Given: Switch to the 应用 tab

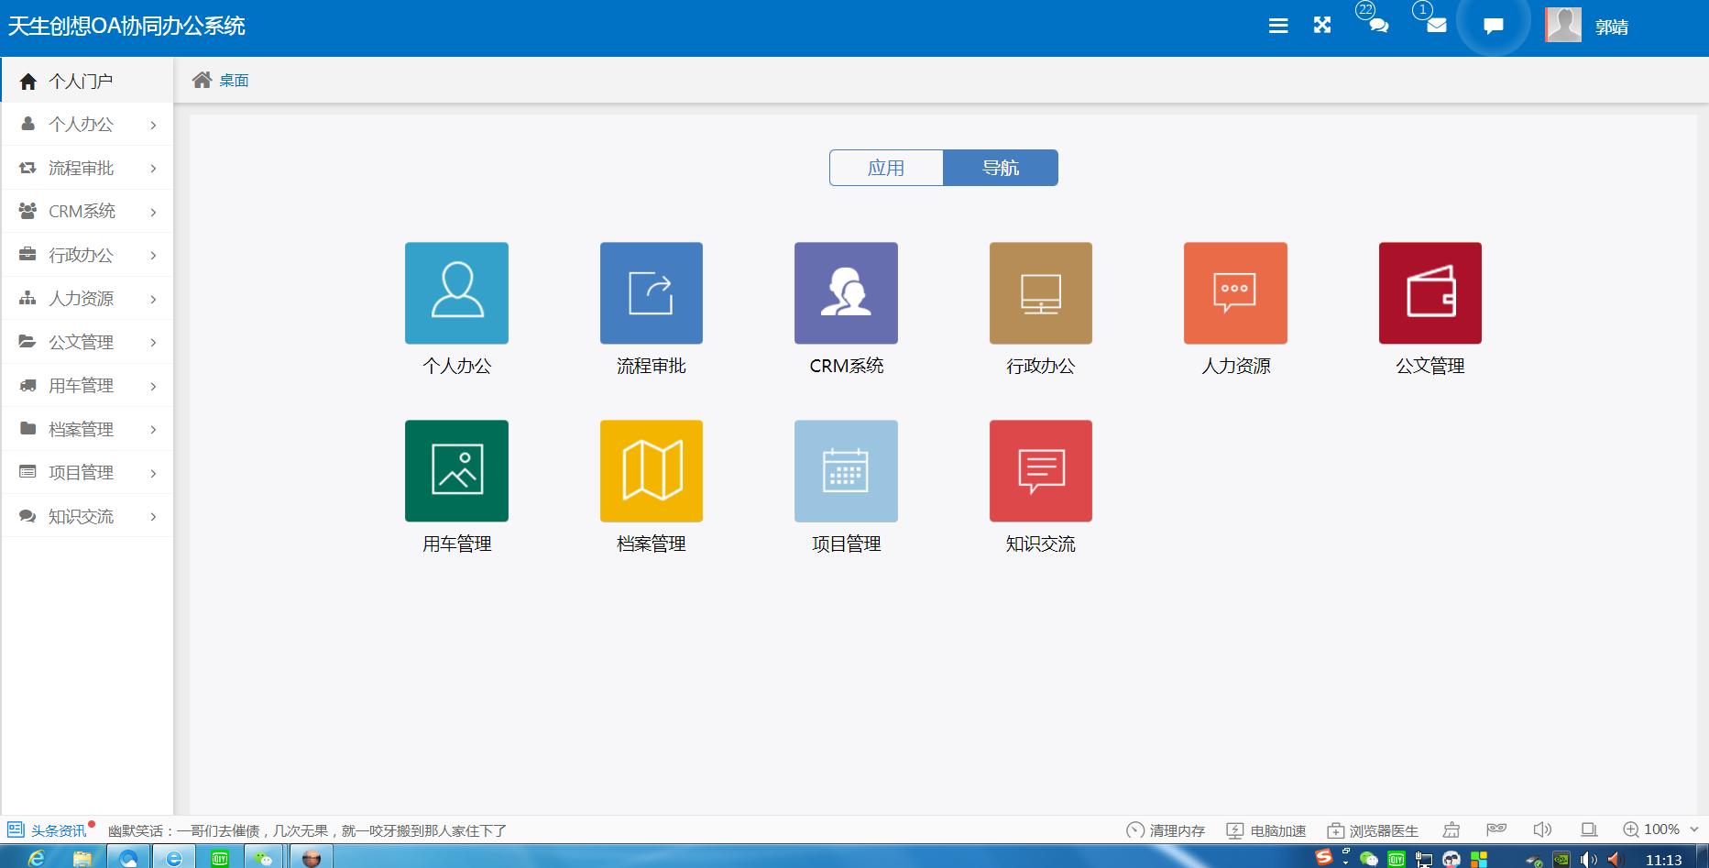Looking at the screenshot, I should [886, 168].
